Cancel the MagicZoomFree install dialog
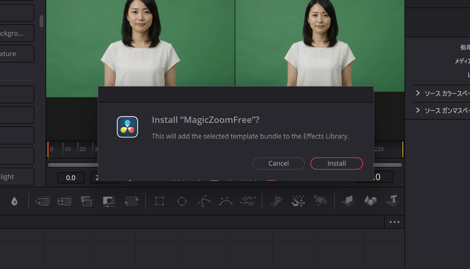470x269 pixels. pyautogui.click(x=279, y=163)
